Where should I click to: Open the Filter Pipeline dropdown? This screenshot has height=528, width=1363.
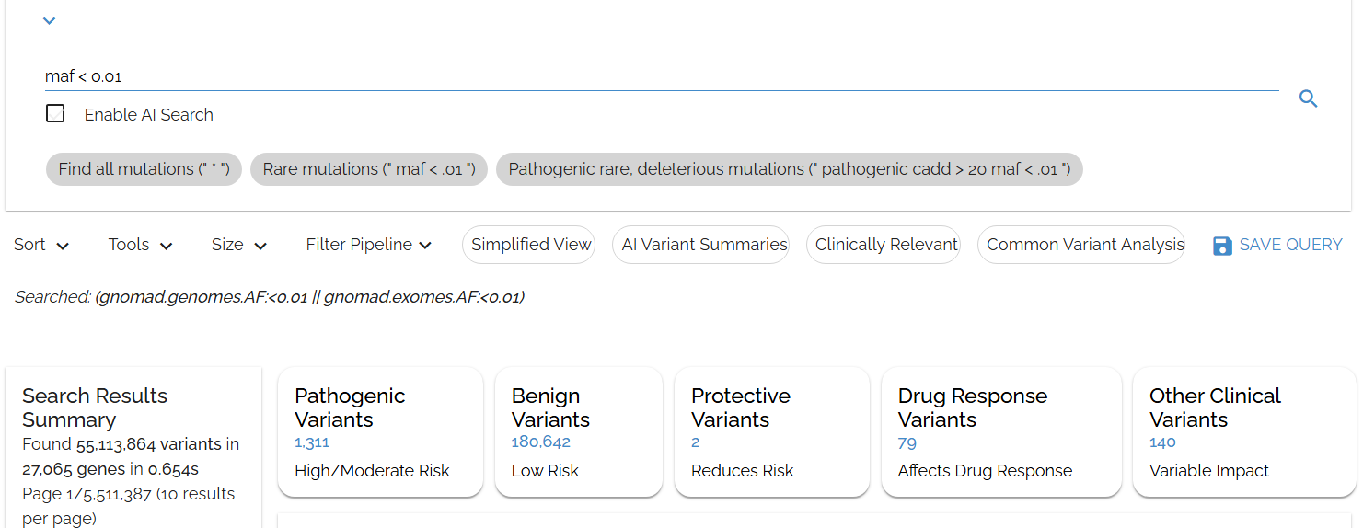368,245
